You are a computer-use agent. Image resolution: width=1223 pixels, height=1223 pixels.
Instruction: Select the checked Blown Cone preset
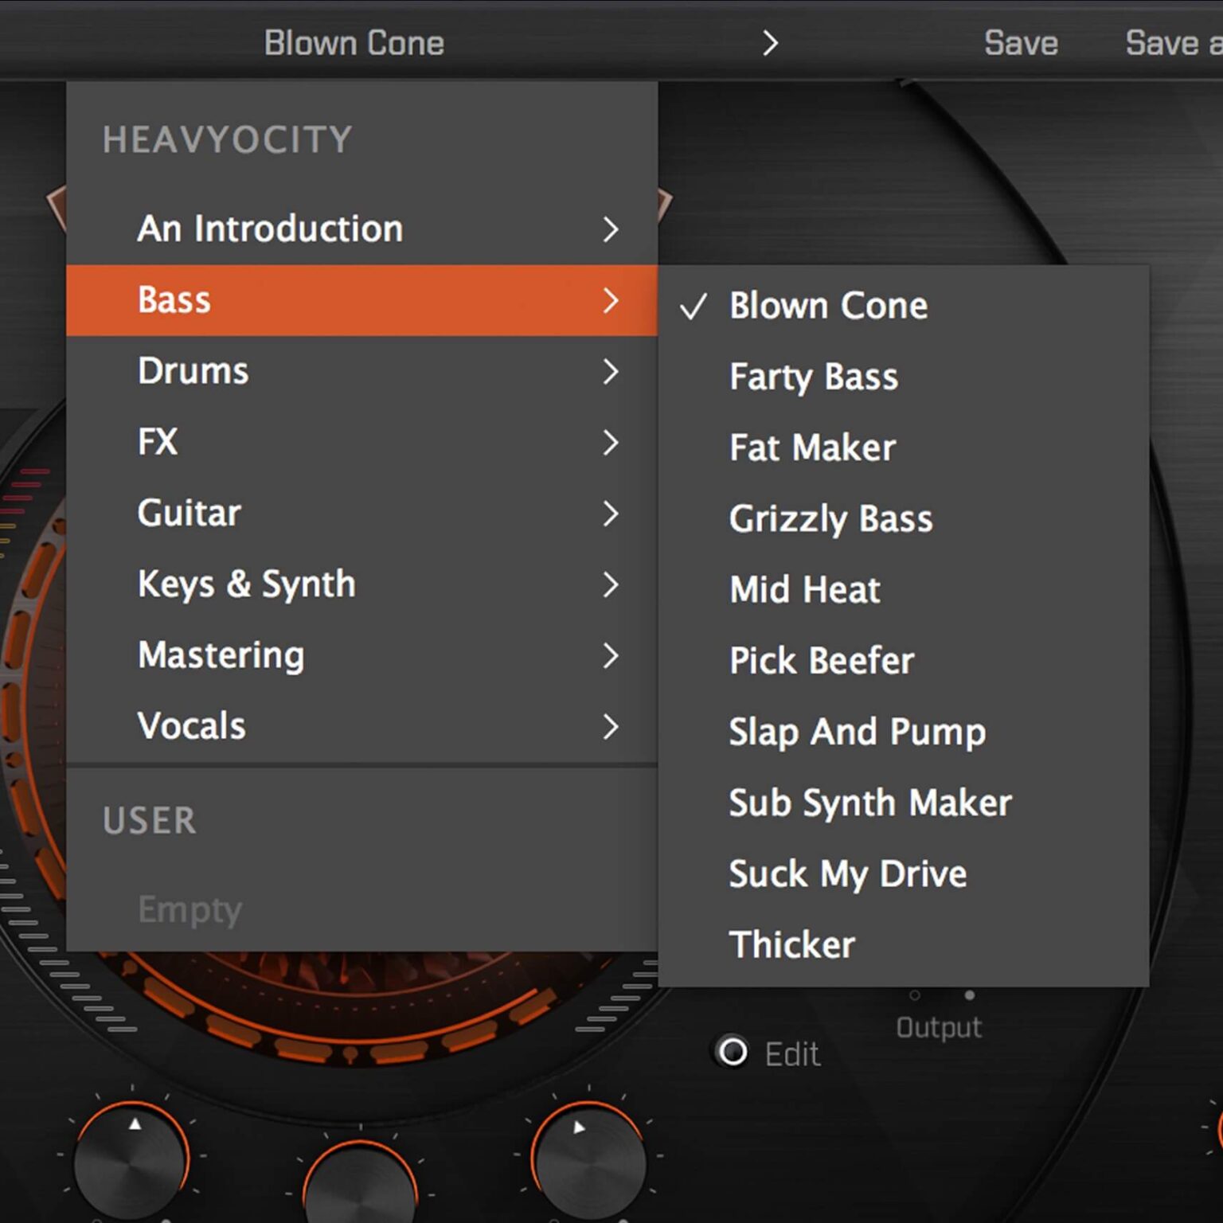(828, 306)
